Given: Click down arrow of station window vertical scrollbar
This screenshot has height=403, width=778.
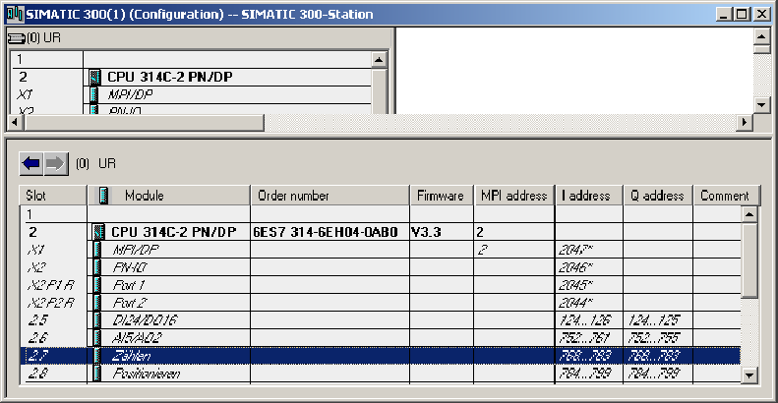Looking at the screenshot, I should click(761, 104).
